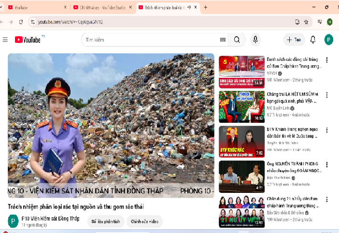Reload the page with the refresh icon
This screenshot has width=339, height=233.
coord(21,22)
